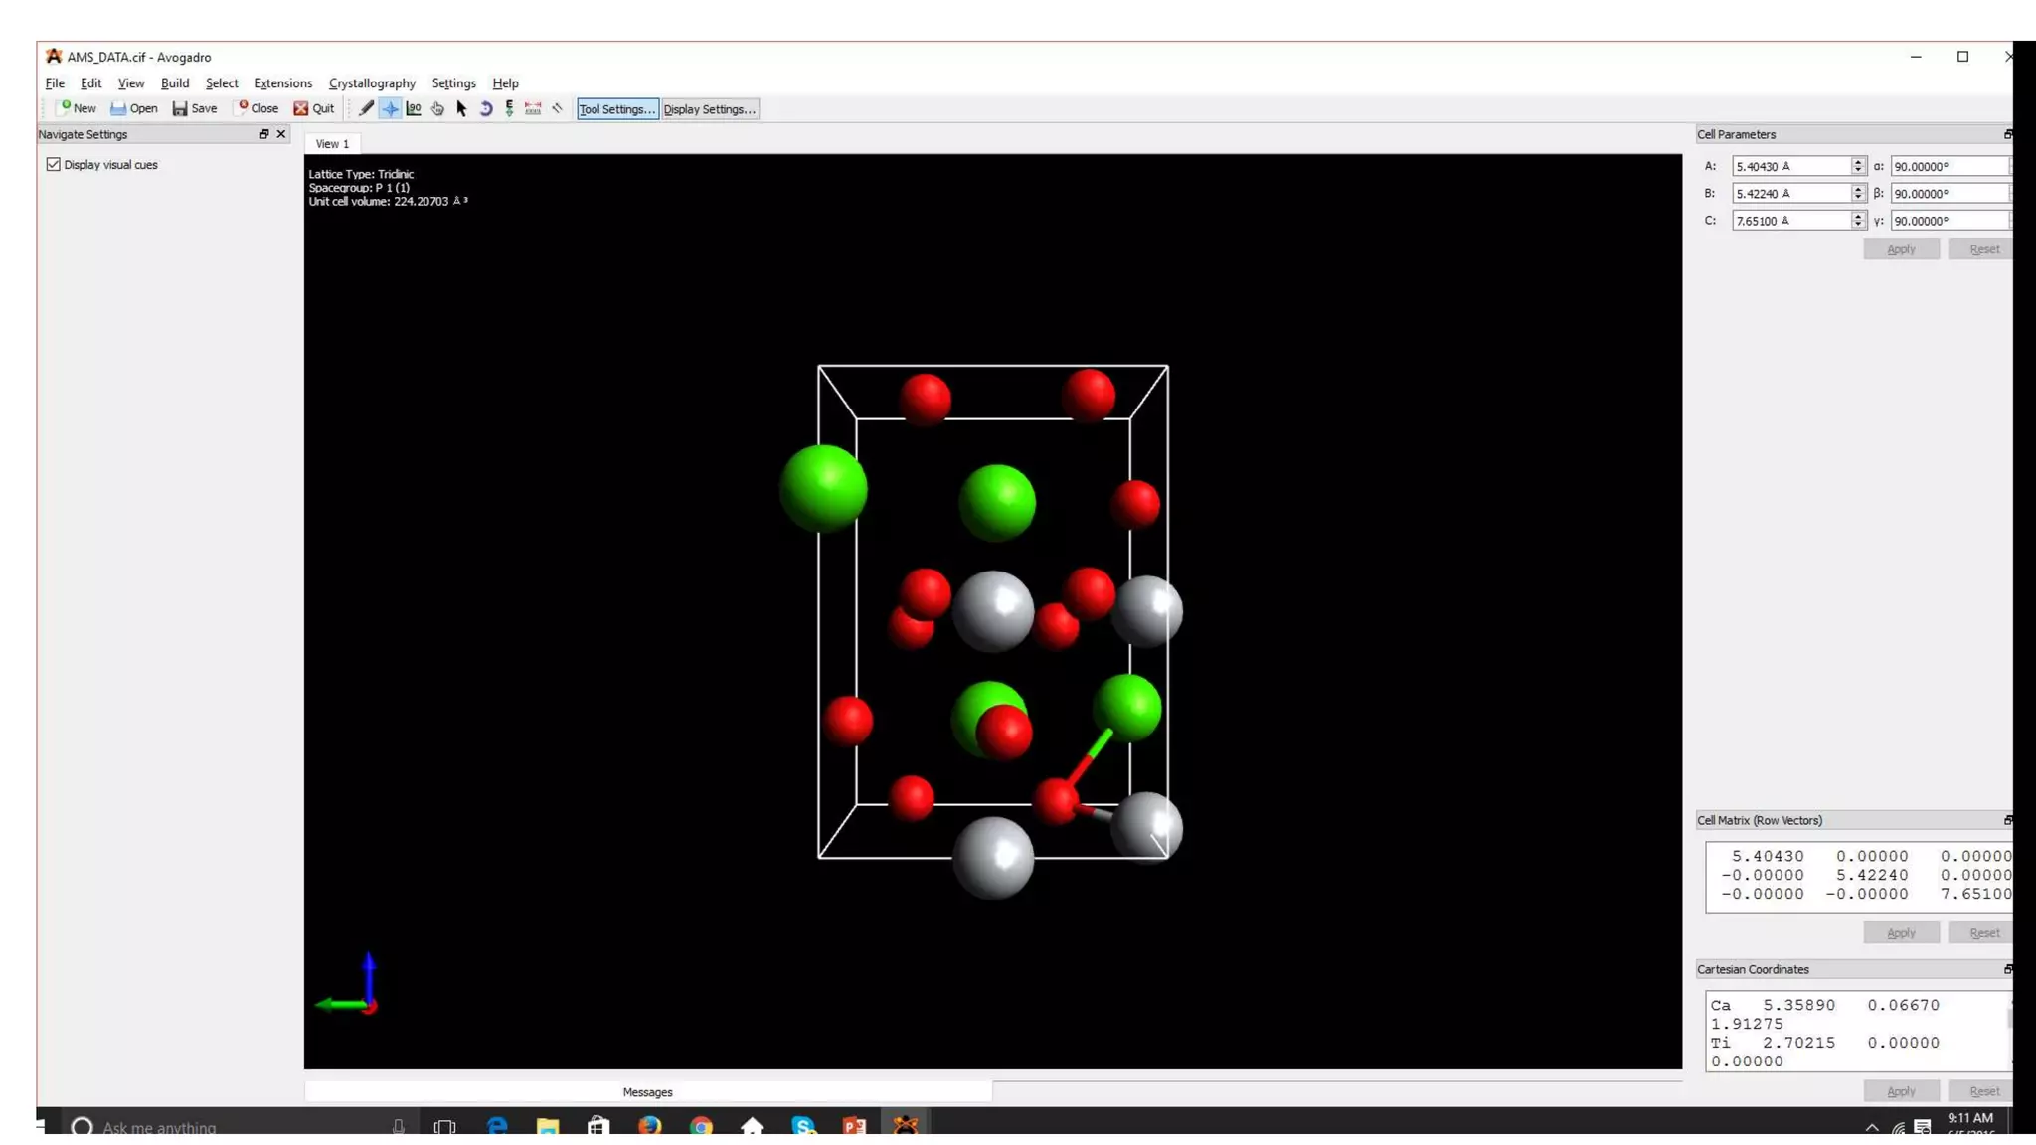Select the Selection arrow tool
2036x1145 pixels.
(x=461, y=108)
